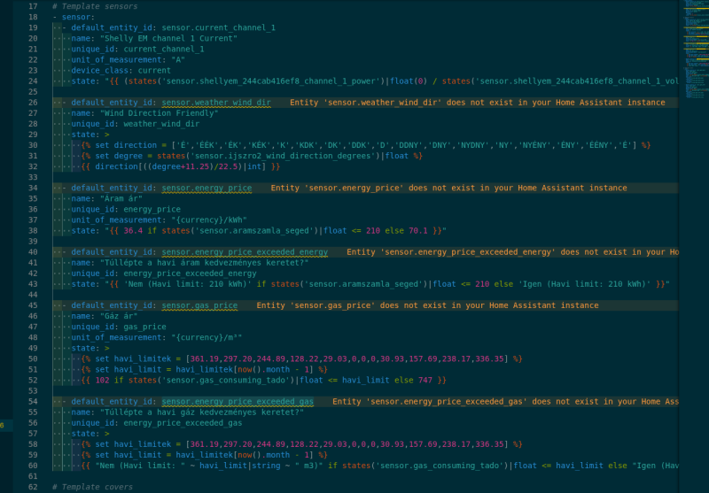Screen dimensions: 709x493
Task: Click the 'set direction' list on line 30
Action: pyautogui.click(x=366, y=145)
